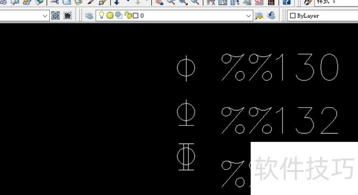
Task: Click the greyed Redo arrow icon
Action: click(x=138, y=2)
